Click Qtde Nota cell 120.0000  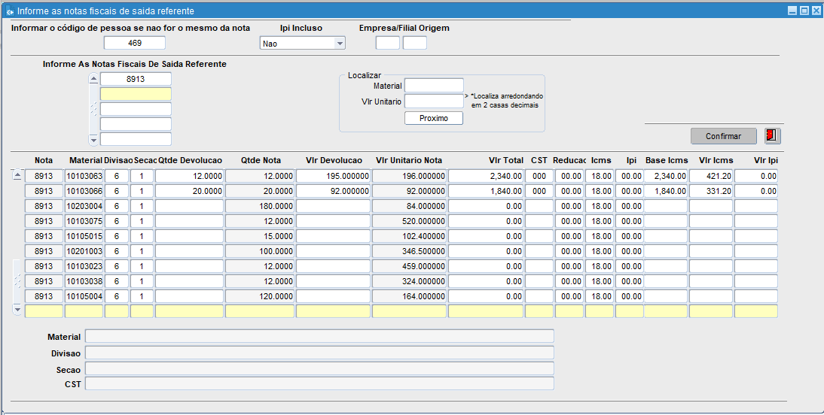coord(260,296)
